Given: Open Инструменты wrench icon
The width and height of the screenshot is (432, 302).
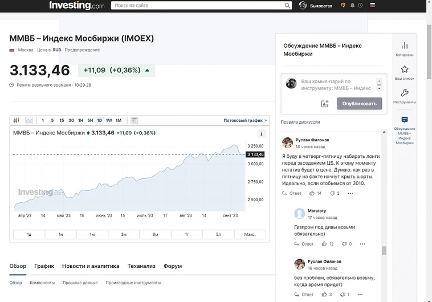Looking at the screenshot, I should [405, 96].
